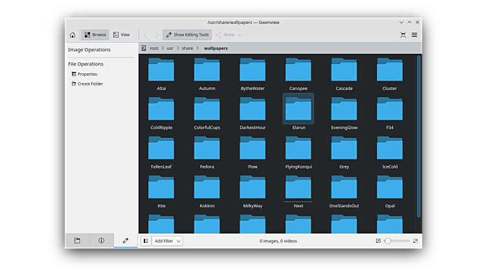Open the hamburger menu
Image resolution: width=487 pixels, height=274 pixels.
pos(414,35)
